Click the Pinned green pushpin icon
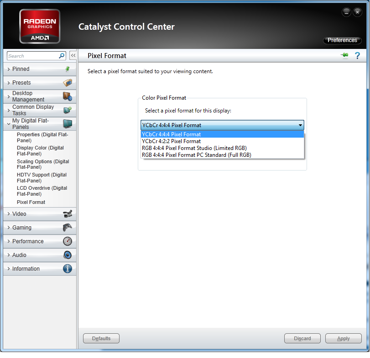This screenshot has width=370, height=358. click(x=68, y=69)
